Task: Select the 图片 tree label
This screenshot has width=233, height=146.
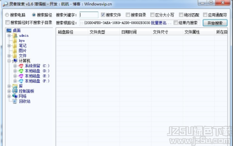Action: coord(23,50)
